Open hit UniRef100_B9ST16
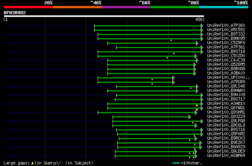The image size is (252, 166). 226,130
